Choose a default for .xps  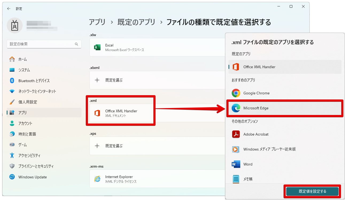(157, 146)
